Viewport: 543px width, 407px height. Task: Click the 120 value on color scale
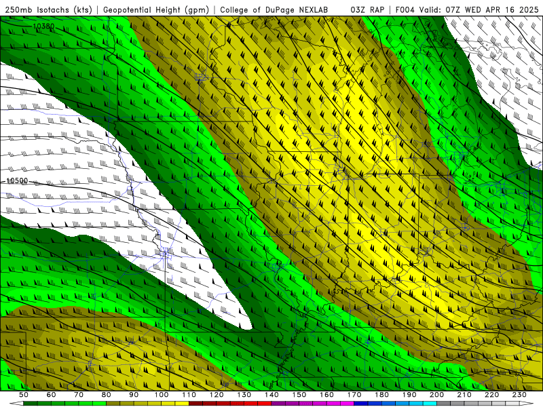217,395
